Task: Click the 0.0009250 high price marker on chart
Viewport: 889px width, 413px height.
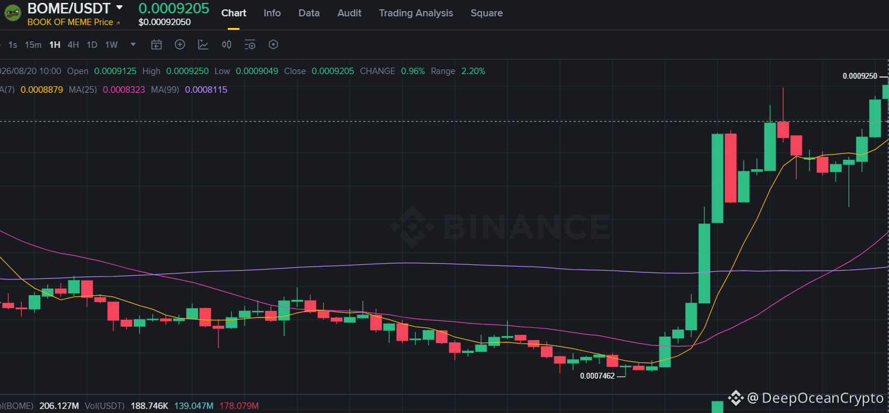Action: pos(860,76)
